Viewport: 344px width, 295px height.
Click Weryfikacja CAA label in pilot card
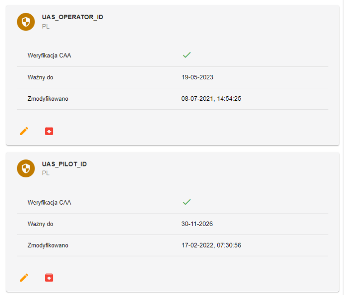(x=49, y=202)
